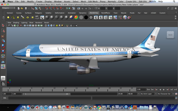Toggle snap to curves
Screen dimensions: 178x111
coord(50,8)
